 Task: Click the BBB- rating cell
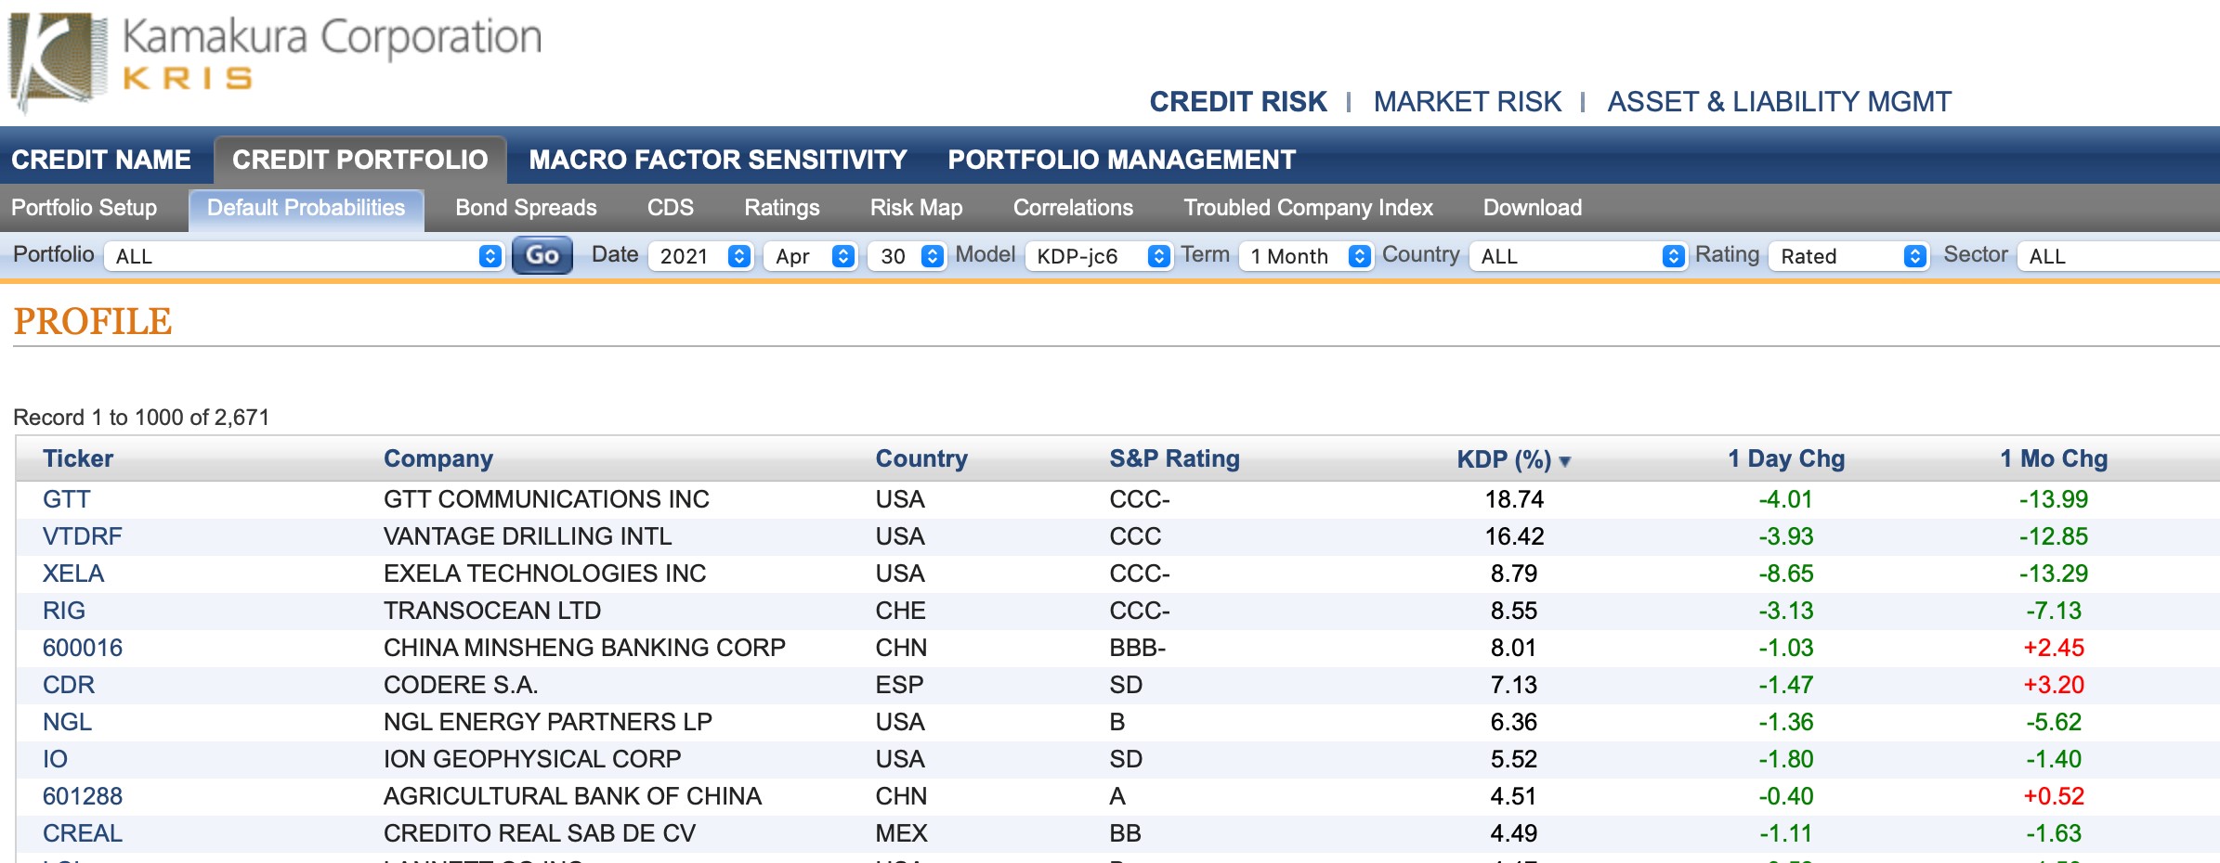tap(1138, 648)
